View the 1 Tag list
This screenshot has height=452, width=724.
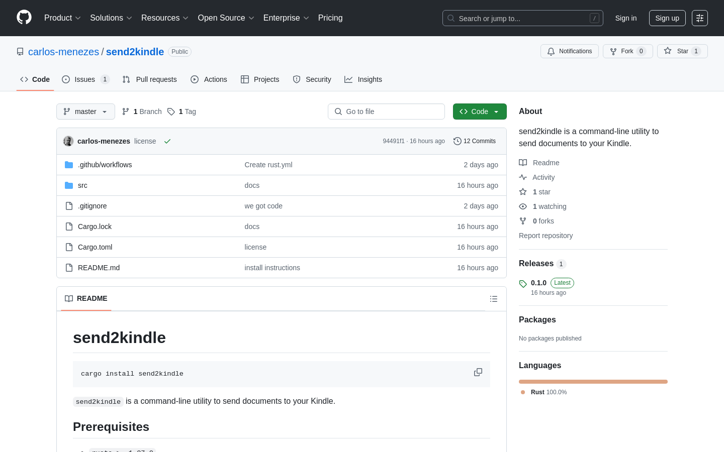[x=182, y=111]
